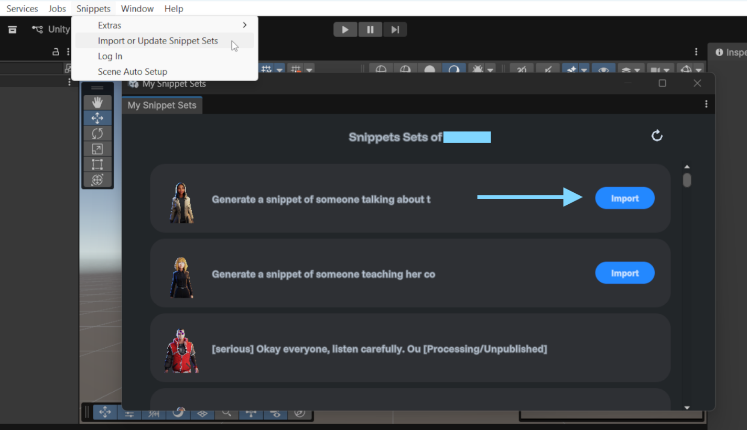This screenshot has height=430, width=747.
Task: Select the My Snippet Sets tab
Action: (x=162, y=105)
